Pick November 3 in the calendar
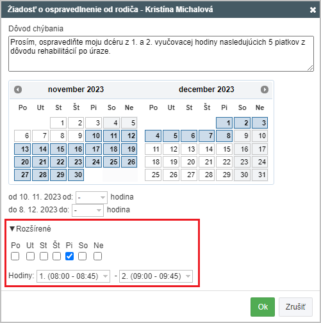This screenshot has height=323, width=321. (x=94, y=123)
